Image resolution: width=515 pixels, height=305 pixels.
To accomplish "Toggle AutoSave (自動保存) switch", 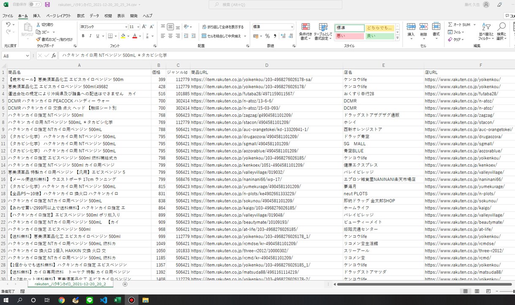I will click(x=35, y=5).
